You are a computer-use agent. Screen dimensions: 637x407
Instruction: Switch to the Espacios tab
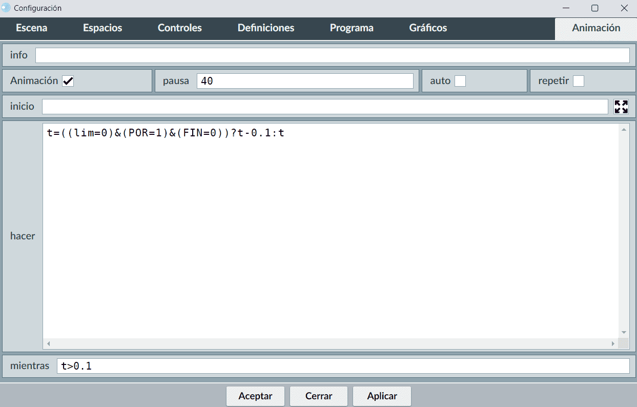click(102, 28)
